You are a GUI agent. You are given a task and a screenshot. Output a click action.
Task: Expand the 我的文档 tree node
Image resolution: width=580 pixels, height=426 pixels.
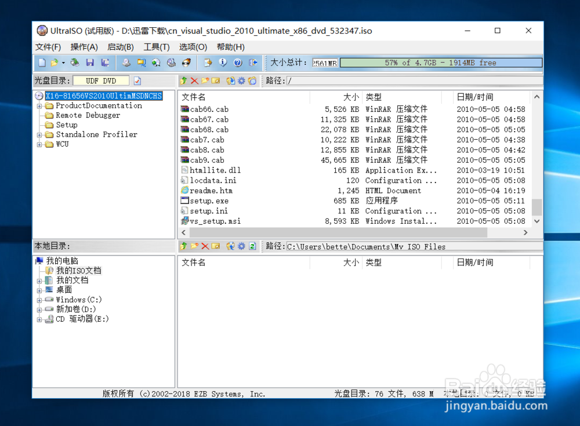coord(39,281)
